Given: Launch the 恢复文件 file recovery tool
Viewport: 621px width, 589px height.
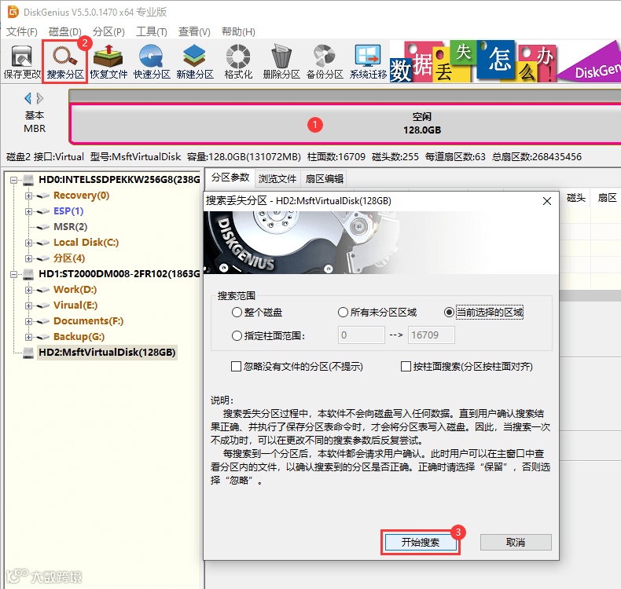Looking at the screenshot, I should [108, 62].
